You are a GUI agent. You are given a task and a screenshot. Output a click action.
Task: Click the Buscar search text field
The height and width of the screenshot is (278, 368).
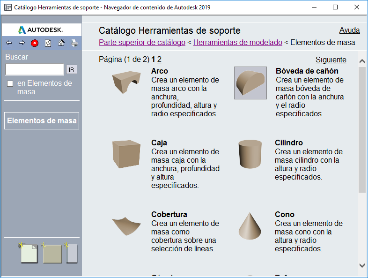(x=35, y=69)
